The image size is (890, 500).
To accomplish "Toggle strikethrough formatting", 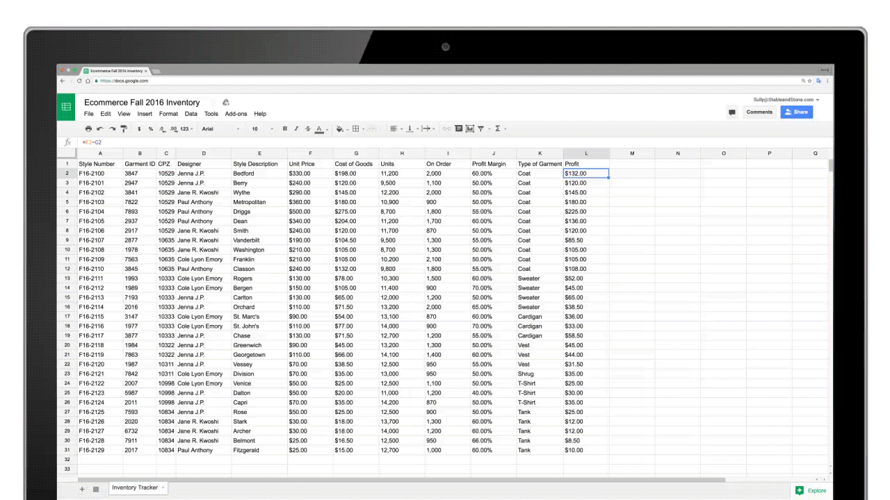I will (x=307, y=128).
